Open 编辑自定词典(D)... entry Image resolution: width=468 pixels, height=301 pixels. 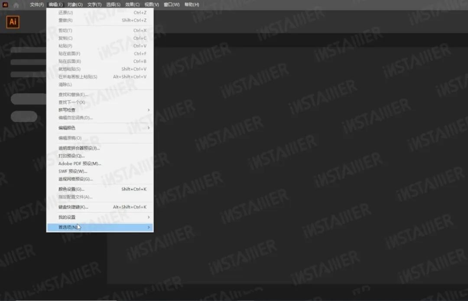tap(100, 118)
